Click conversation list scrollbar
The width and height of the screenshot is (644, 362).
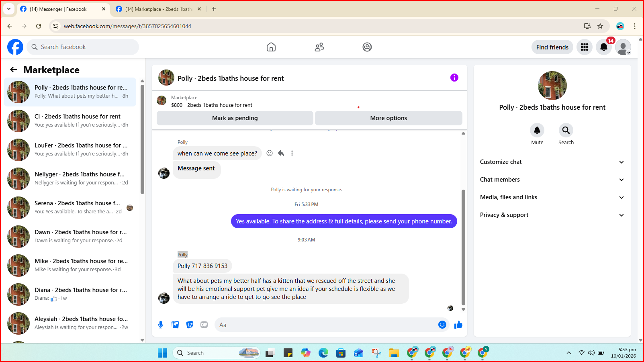click(142, 139)
